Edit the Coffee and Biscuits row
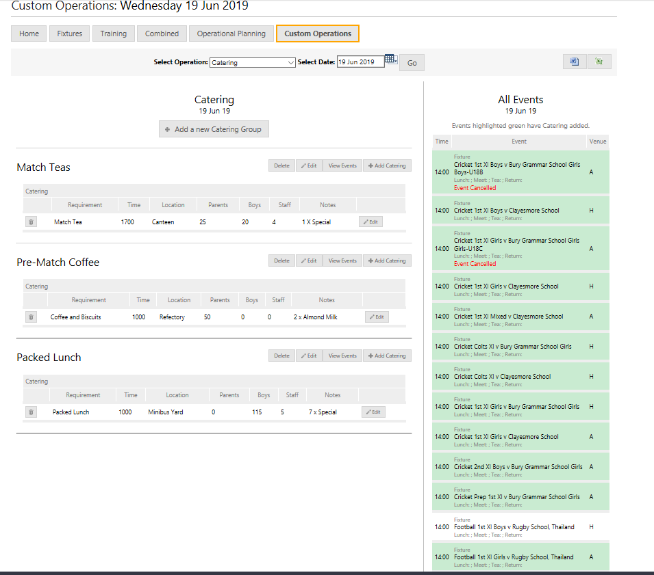This screenshot has height=575, width=654. click(x=377, y=317)
